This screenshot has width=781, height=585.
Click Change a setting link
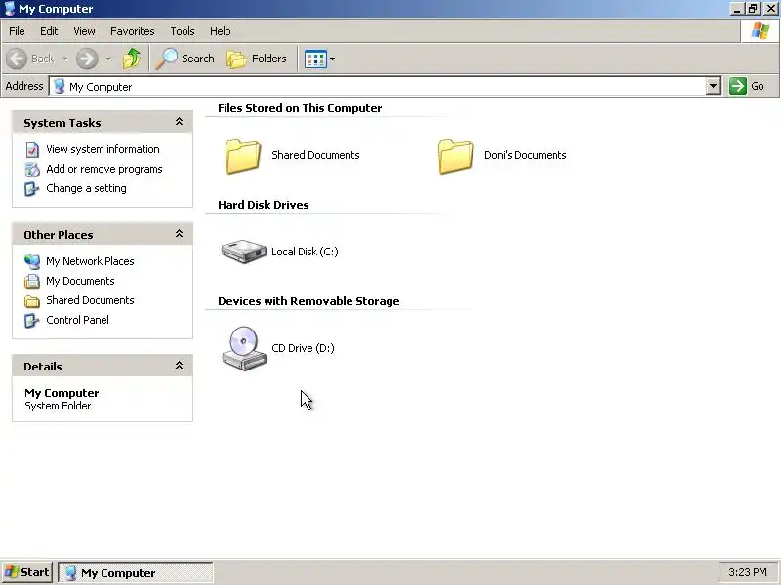pos(86,188)
